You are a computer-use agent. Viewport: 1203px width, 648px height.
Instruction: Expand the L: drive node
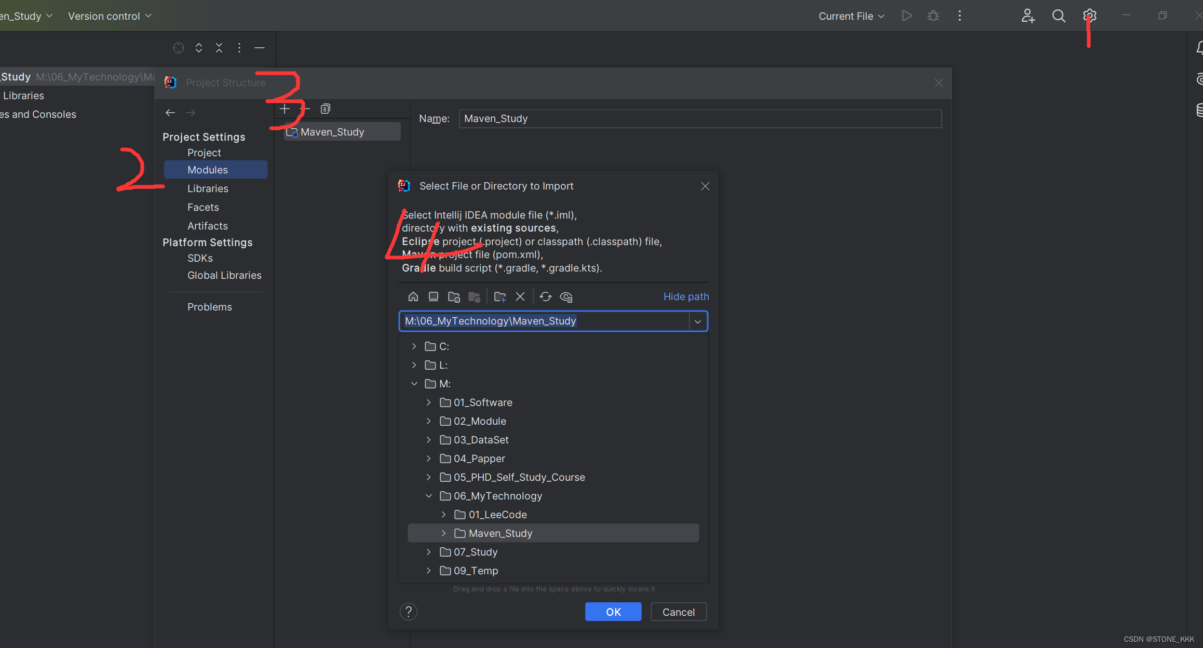(414, 365)
